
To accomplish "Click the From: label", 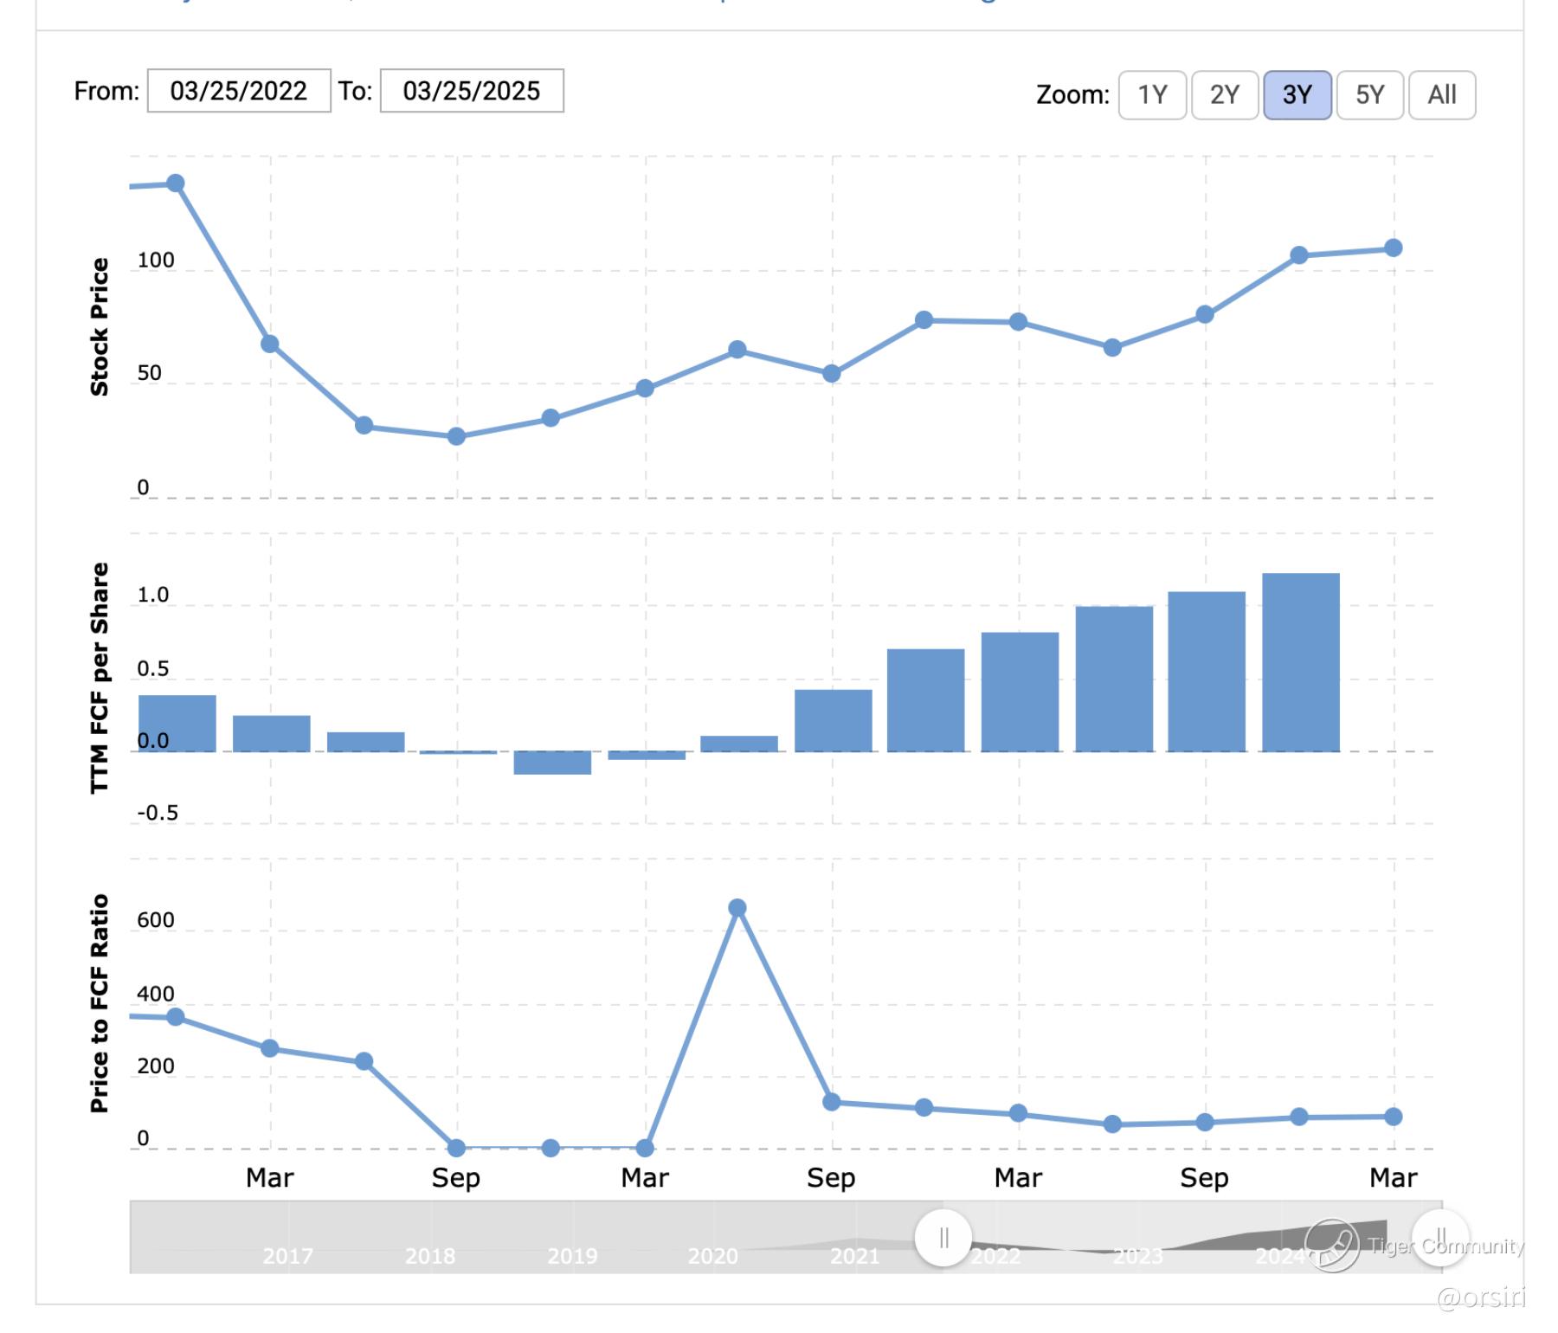I will 106,91.
